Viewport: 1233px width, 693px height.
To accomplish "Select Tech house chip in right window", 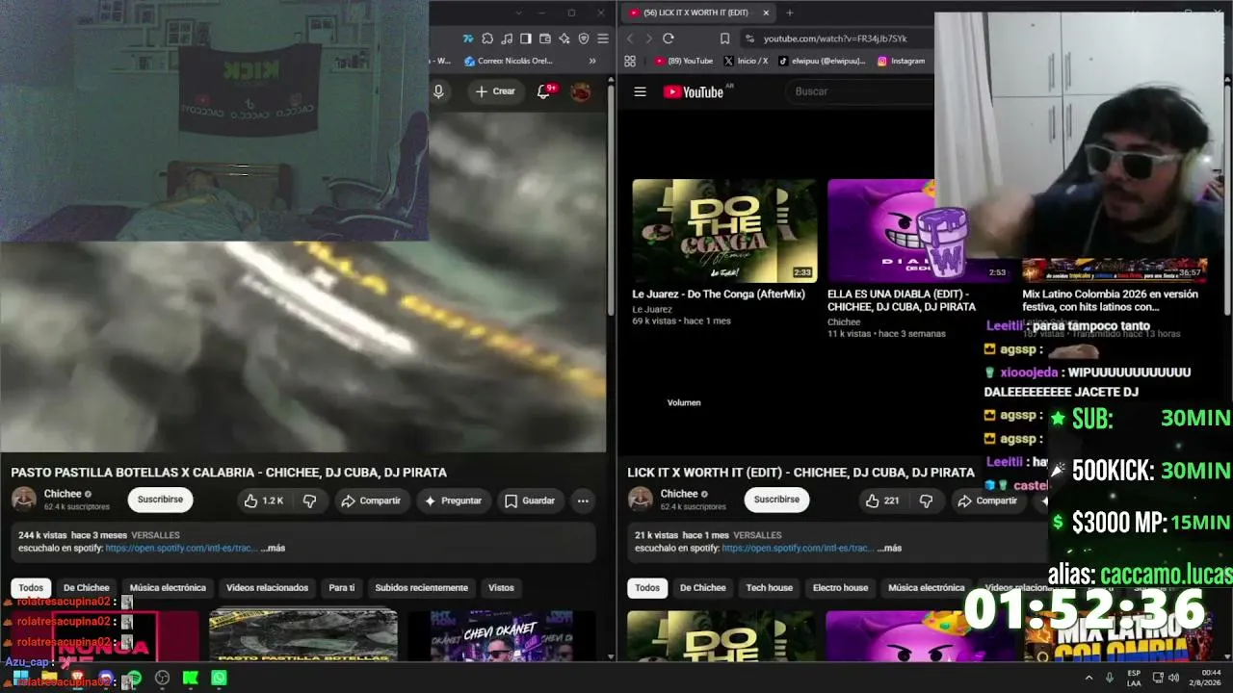I will (769, 588).
